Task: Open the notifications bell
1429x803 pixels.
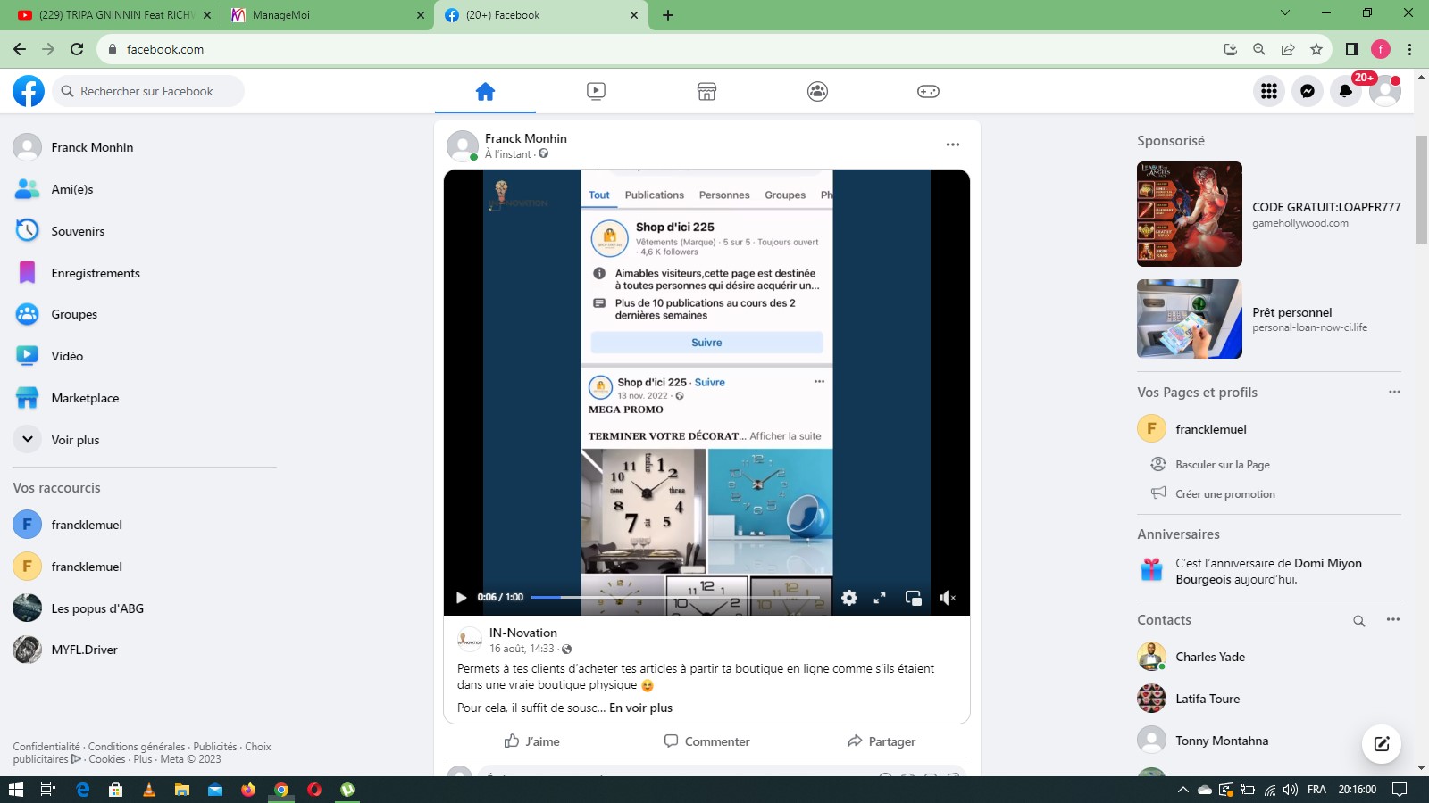Action: point(1346,91)
